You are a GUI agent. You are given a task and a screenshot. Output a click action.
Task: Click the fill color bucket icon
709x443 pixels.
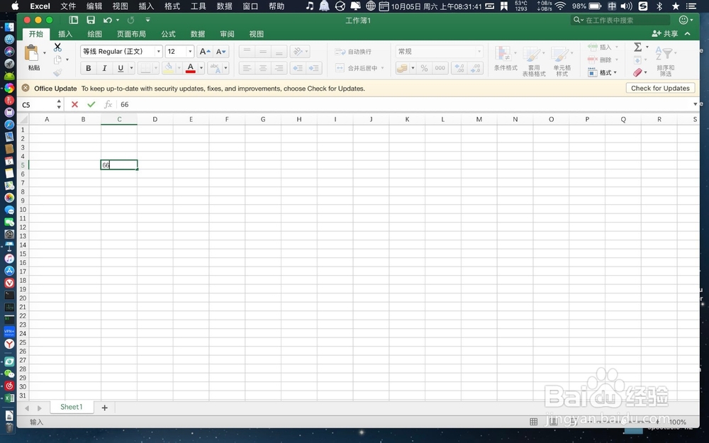tap(170, 67)
